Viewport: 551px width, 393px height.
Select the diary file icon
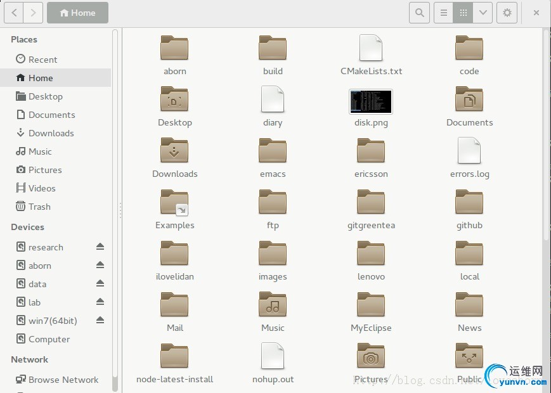point(273,99)
